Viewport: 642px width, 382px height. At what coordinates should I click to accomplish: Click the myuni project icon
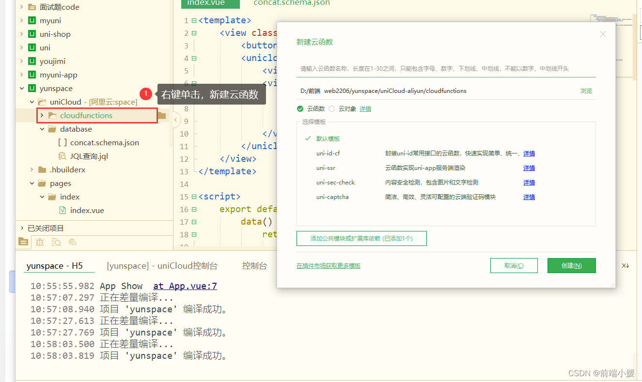32,20
